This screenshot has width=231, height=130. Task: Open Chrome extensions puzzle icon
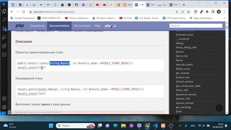coord(207,12)
